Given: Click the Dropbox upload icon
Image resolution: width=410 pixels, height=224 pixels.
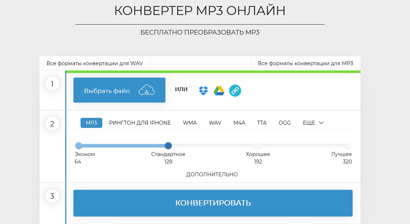Looking at the screenshot, I should pyautogui.click(x=203, y=91).
